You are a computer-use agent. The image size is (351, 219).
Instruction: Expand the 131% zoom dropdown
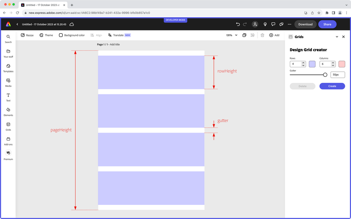pyautogui.click(x=236, y=35)
